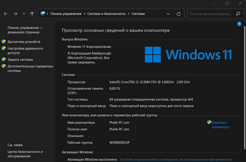246x162 pixels.
Task: Select Система и безопасность breadcrumb
Action: click(106, 14)
